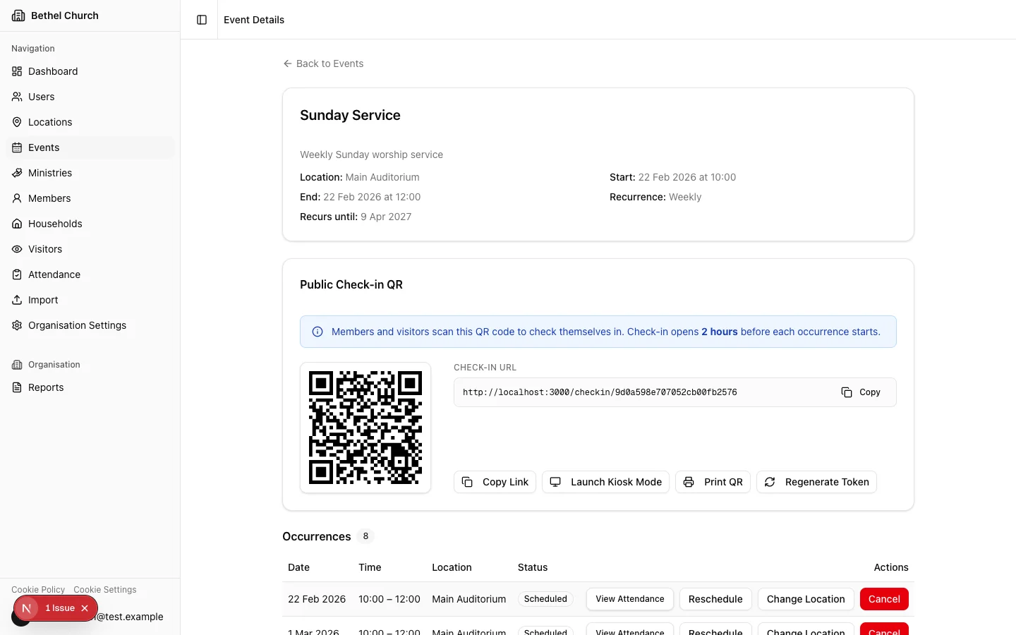Click the Ministries icon

(17, 173)
